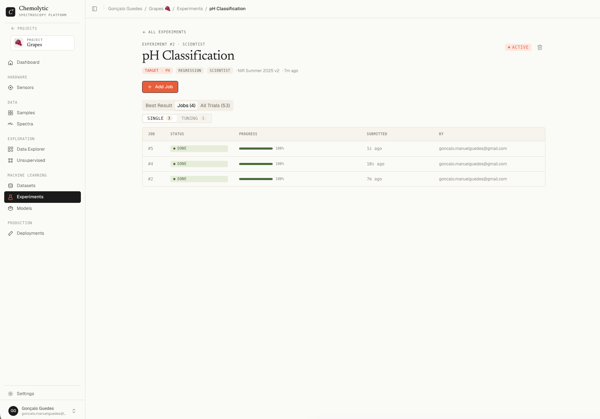Click the GG user avatar

(13, 411)
